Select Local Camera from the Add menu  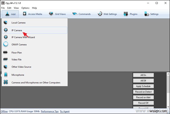pos(35,23)
